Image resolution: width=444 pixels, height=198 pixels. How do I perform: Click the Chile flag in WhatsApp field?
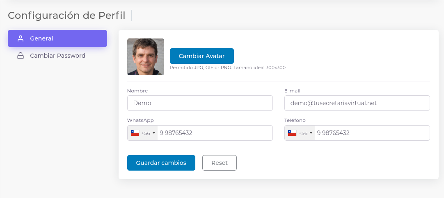135,133
